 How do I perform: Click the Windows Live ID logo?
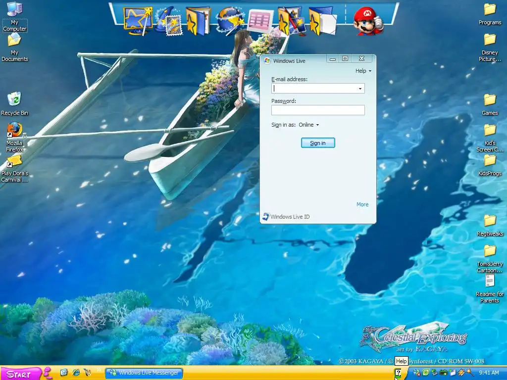pyautogui.click(x=266, y=217)
